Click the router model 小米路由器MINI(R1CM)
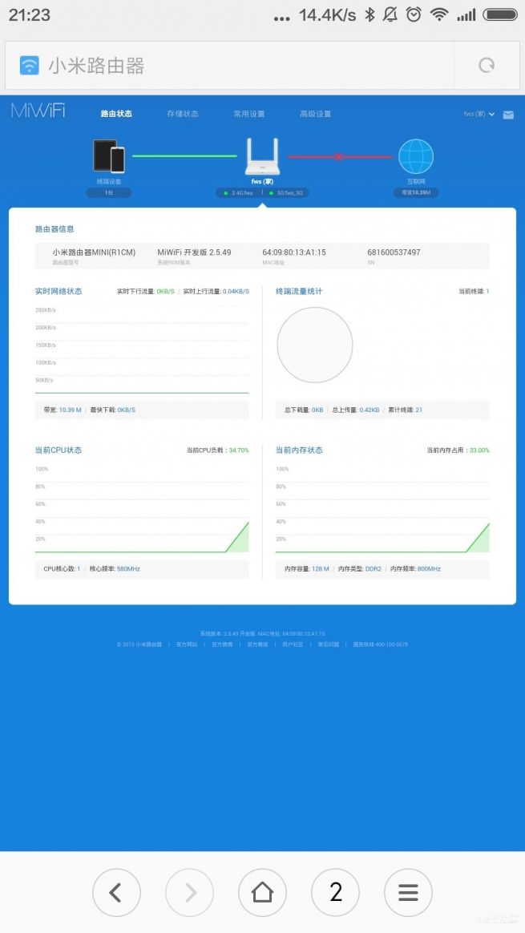 pyautogui.click(x=94, y=252)
